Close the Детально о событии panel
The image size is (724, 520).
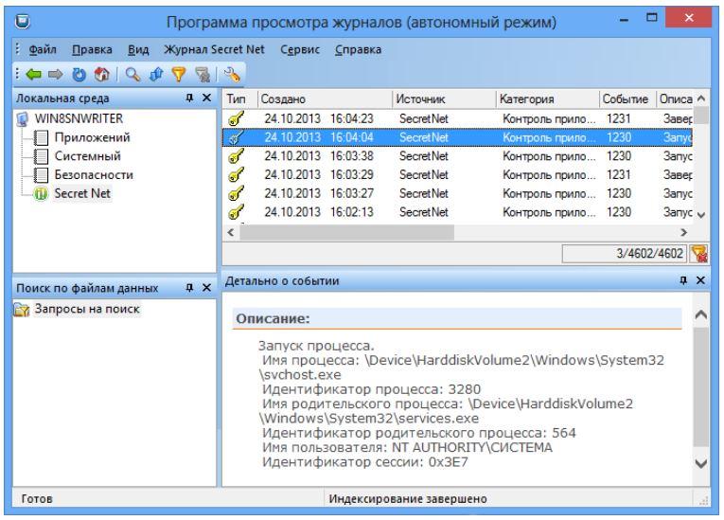[700, 280]
